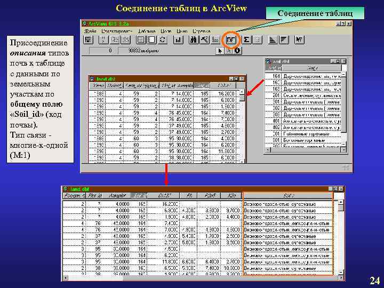
Task: Click the Select None records icon
Action: coord(151,39)
